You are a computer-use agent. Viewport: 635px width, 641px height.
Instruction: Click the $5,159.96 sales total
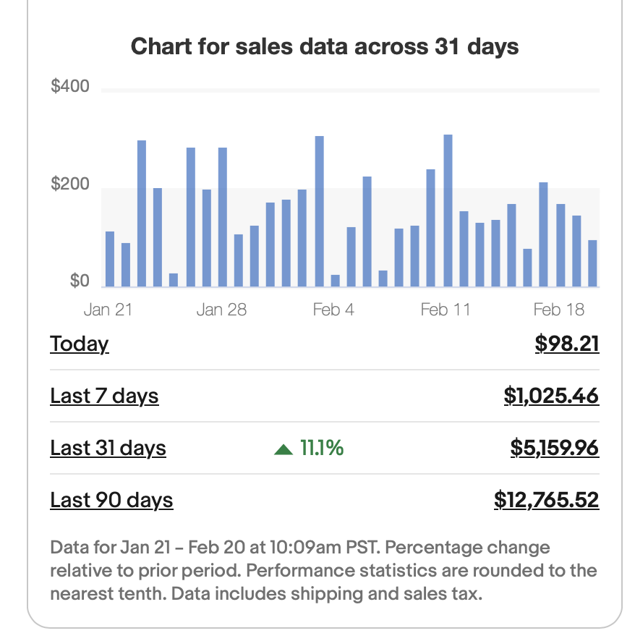[x=555, y=448]
